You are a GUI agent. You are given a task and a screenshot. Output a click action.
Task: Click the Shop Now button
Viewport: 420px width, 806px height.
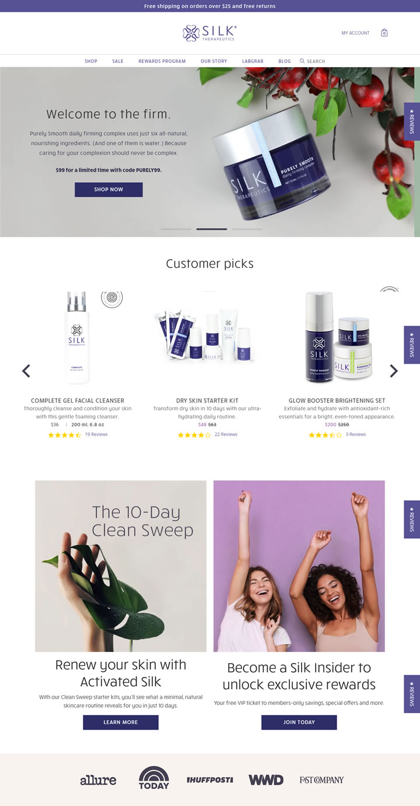[108, 190]
